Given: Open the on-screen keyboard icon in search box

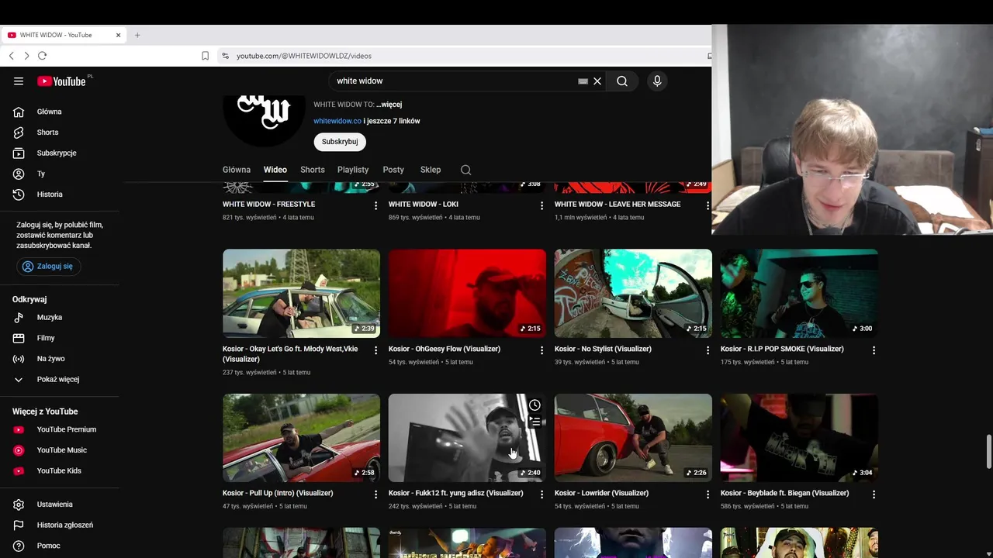Looking at the screenshot, I should pyautogui.click(x=583, y=81).
